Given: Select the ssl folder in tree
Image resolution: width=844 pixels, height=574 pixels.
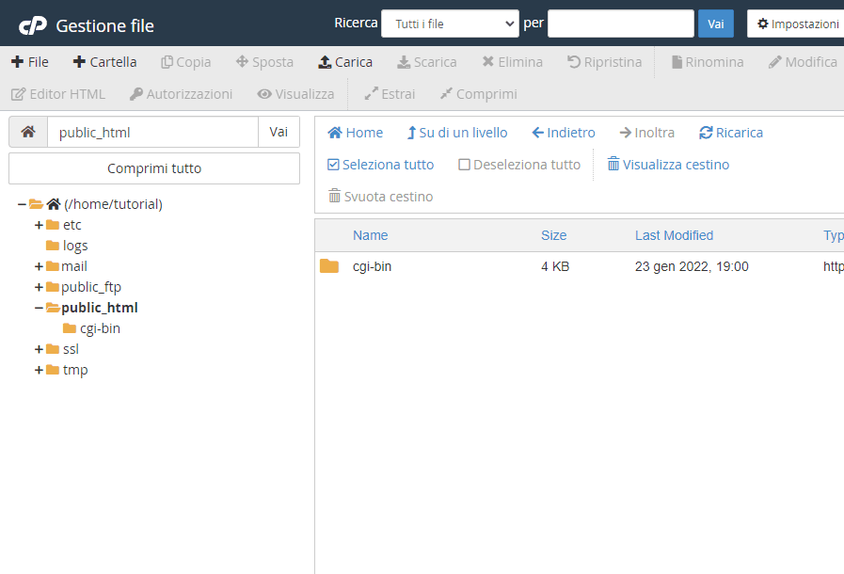Looking at the screenshot, I should pyautogui.click(x=71, y=349).
